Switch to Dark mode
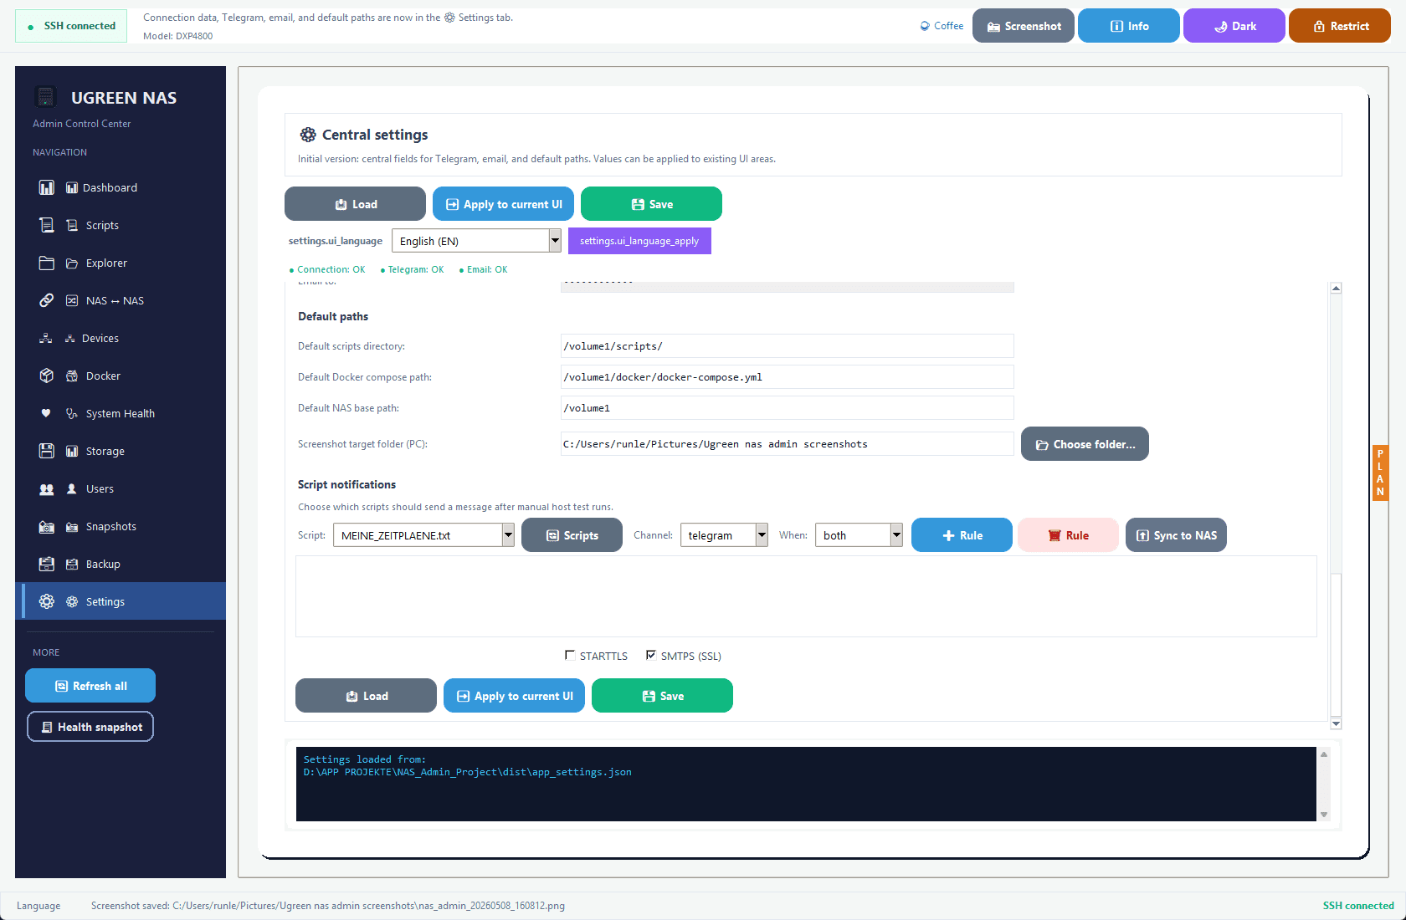 (1234, 26)
